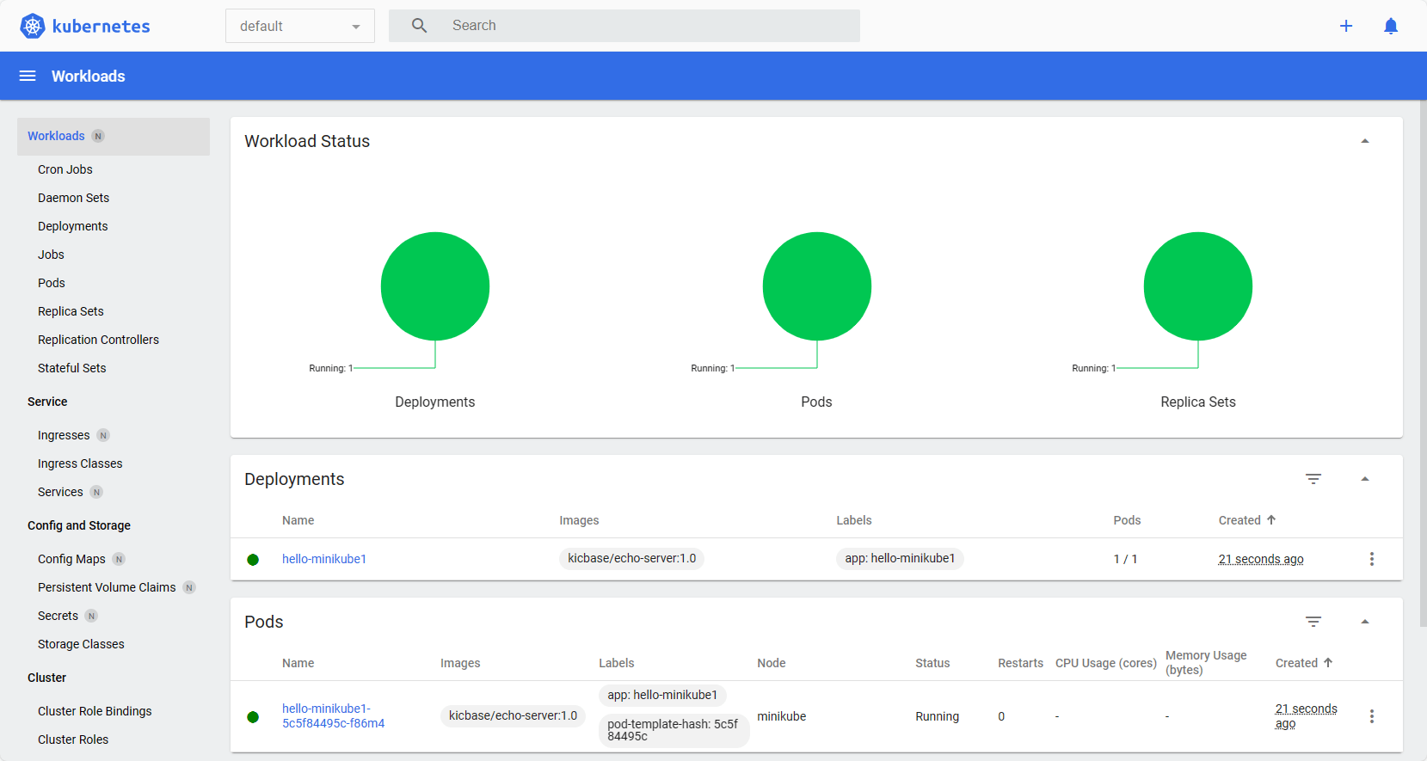Screen dimensions: 1427x761
Task: Open Config Maps in the sidebar
Action: coord(71,559)
